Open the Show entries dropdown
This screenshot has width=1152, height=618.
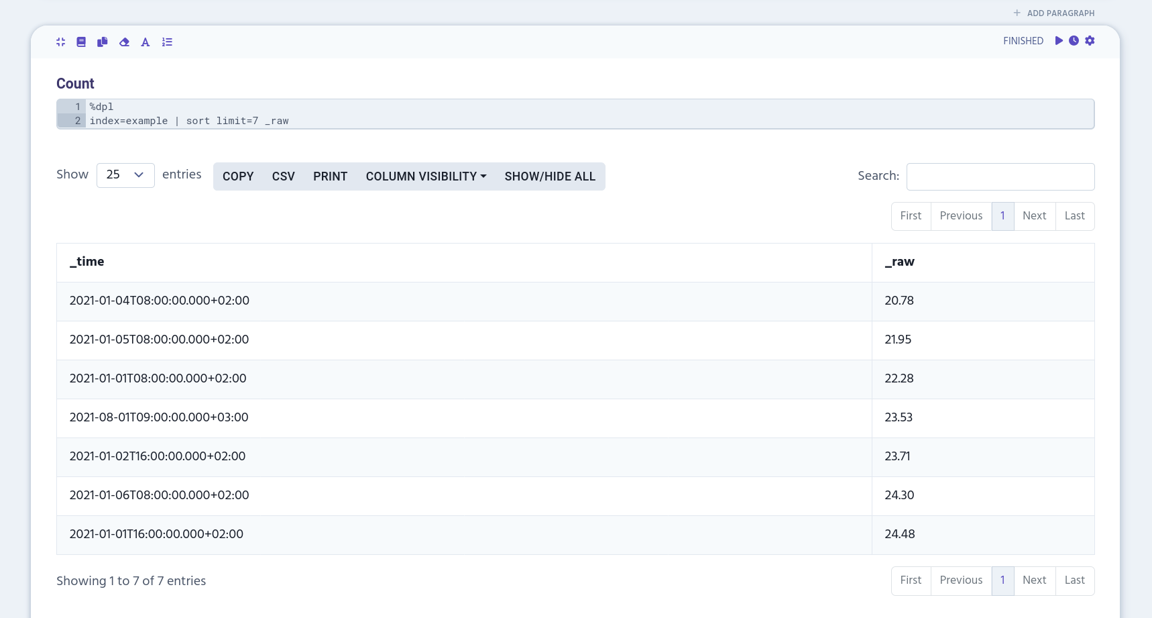pyautogui.click(x=125, y=175)
